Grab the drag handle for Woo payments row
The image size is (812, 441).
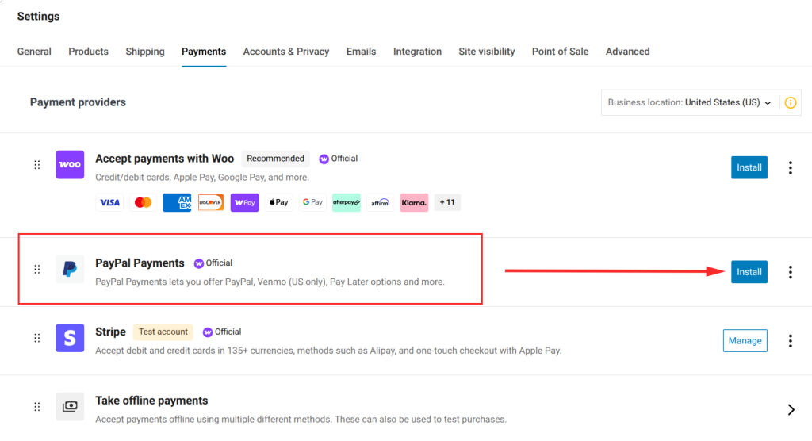(36, 165)
